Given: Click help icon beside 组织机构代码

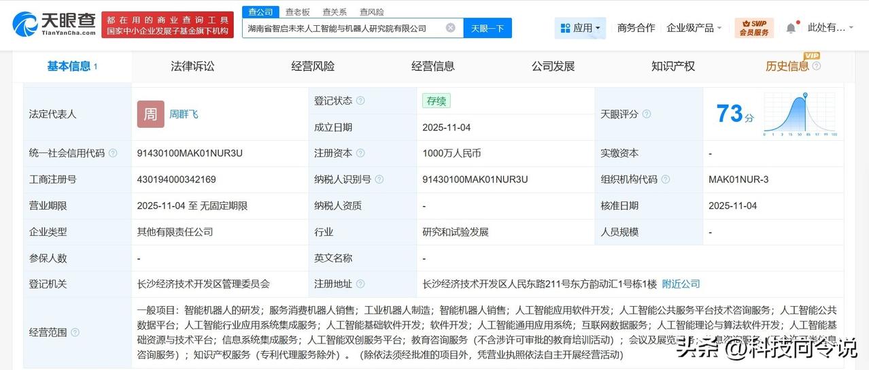Looking at the screenshot, I should [x=666, y=180].
